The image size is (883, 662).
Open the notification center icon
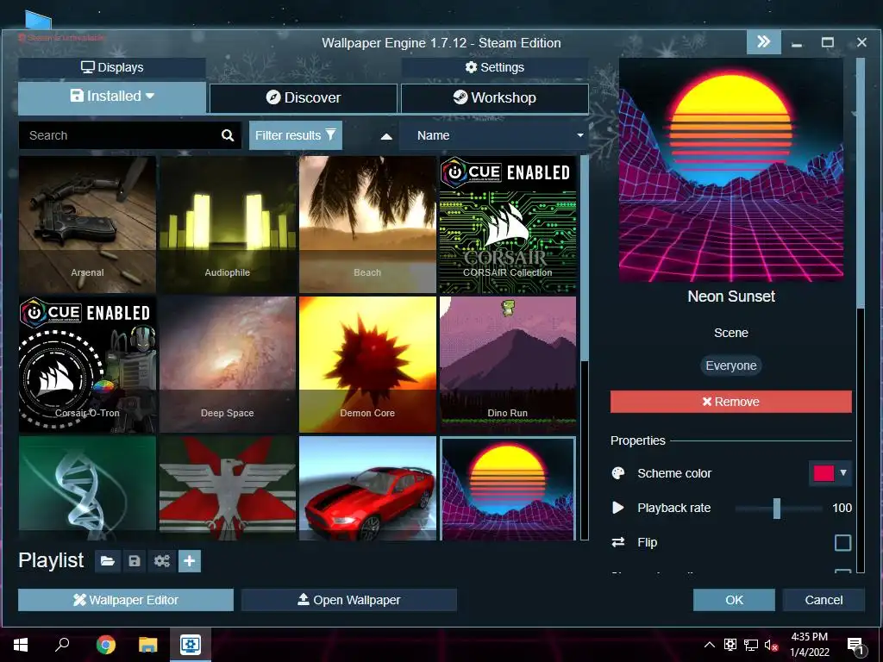(855, 646)
